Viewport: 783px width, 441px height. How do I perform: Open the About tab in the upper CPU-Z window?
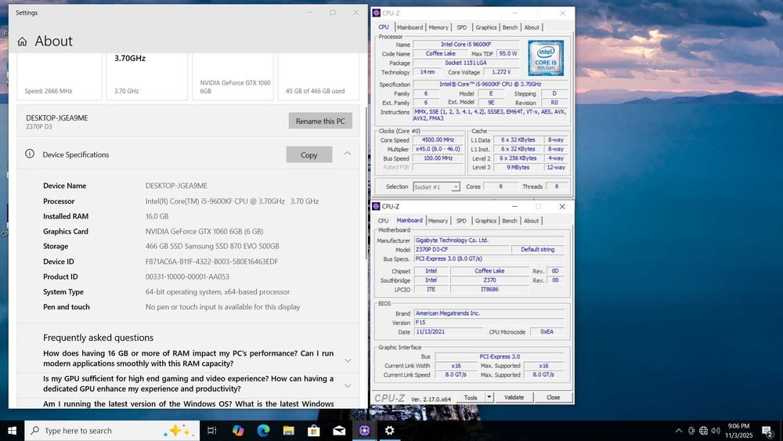point(532,27)
